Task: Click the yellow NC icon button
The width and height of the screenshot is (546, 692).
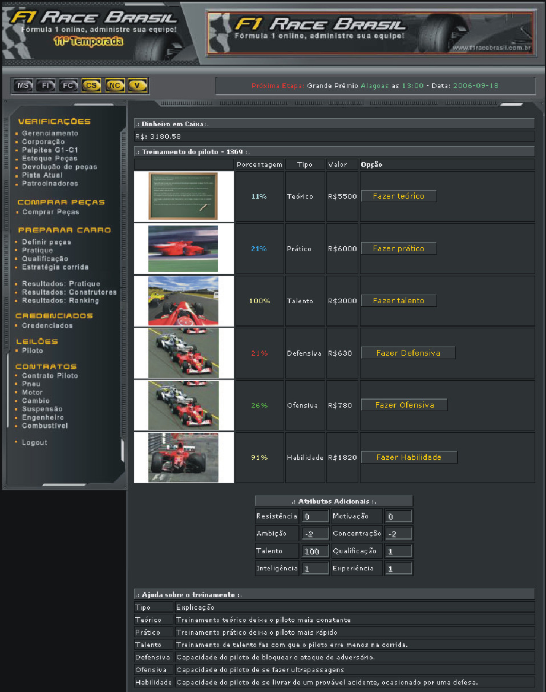Action: (x=115, y=86)
